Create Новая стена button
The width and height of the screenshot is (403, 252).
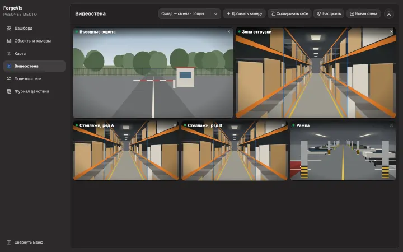363,13
